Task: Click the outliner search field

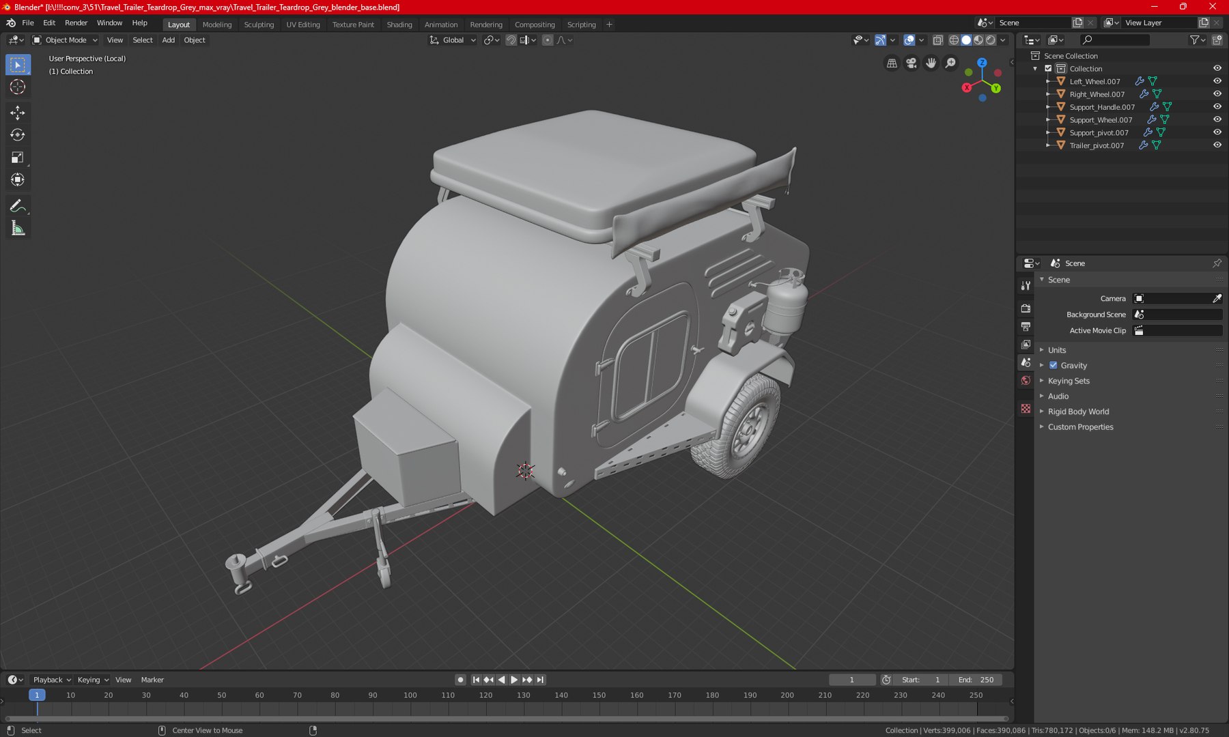Action: click(x=1115, y=40)
